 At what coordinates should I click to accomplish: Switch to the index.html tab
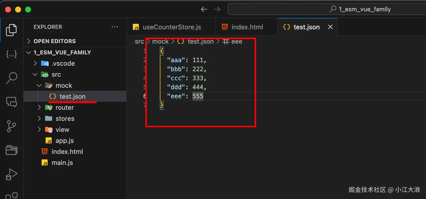coord(247,27)
